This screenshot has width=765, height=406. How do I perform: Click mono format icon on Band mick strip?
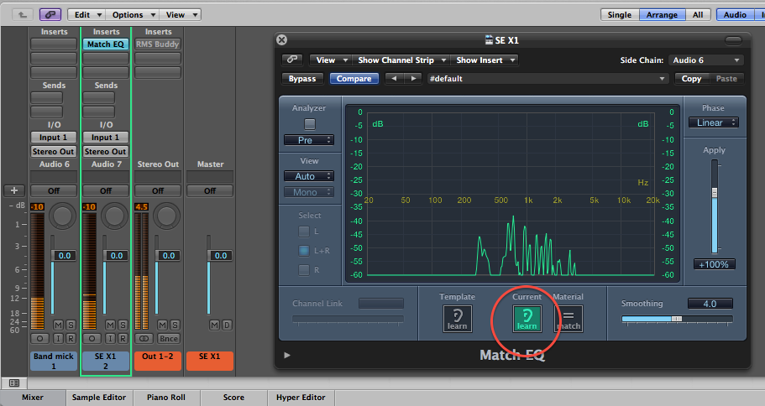pyautogui.click(x=39, y=338)
